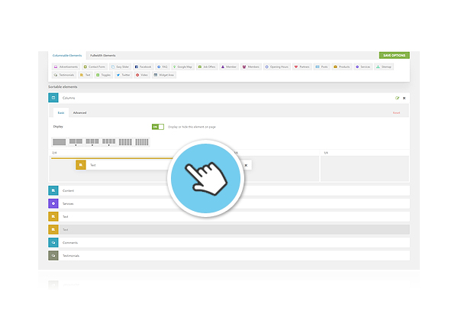Add a Services element from the palette
458x321 pixels.
363,67
